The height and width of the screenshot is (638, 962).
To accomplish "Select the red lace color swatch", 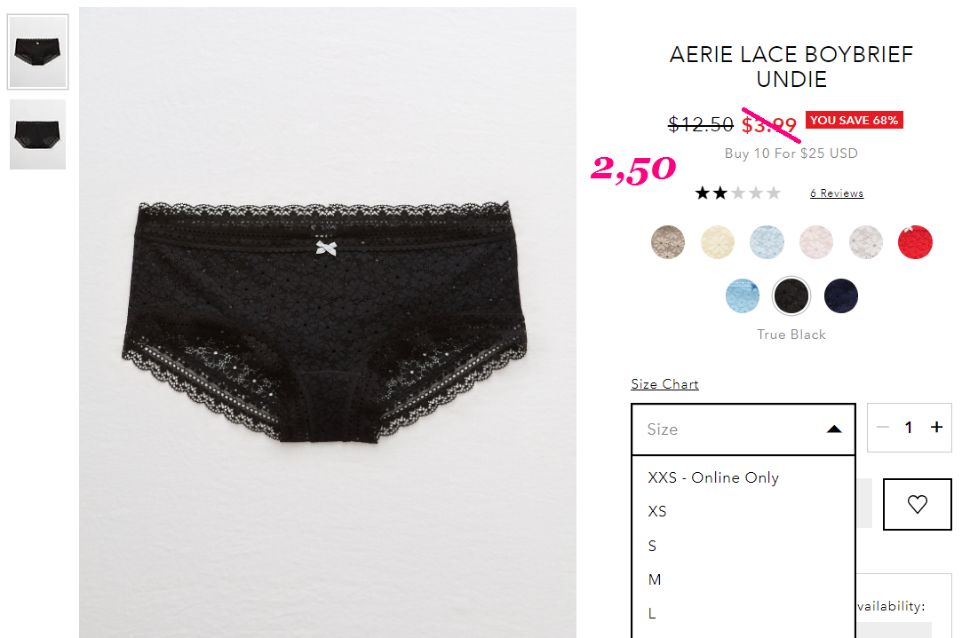I will tap(915, 242).
